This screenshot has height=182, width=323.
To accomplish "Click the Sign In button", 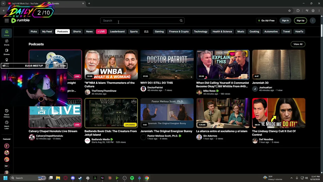I will [285, 20].
